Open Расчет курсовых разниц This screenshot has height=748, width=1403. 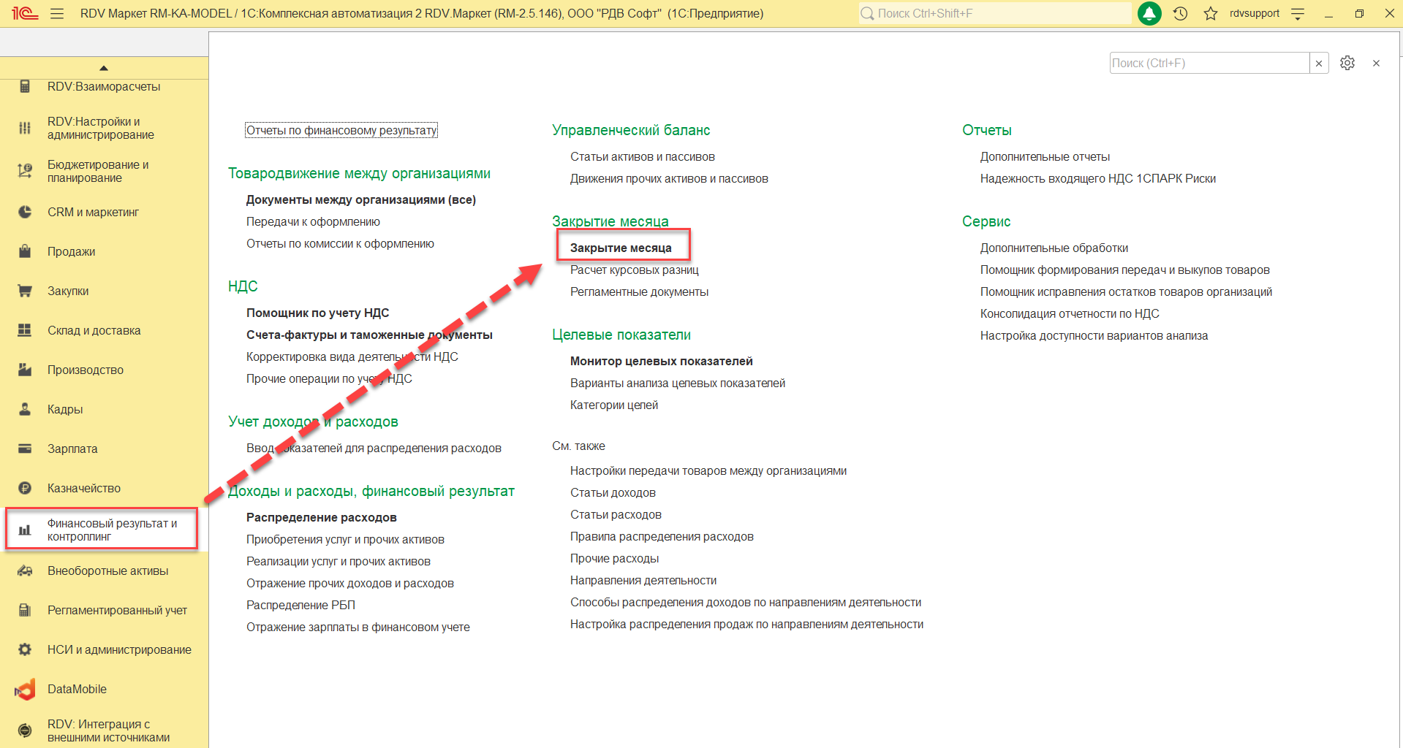click(x=635, y=270)
